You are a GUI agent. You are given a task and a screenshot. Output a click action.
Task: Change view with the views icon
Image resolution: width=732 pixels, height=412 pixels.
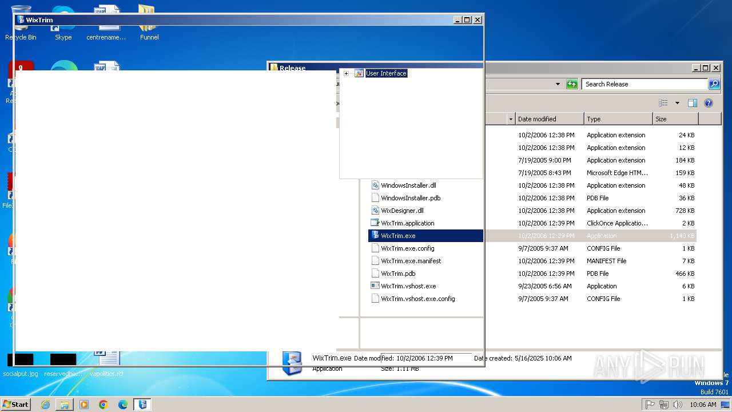click(663, 103)
